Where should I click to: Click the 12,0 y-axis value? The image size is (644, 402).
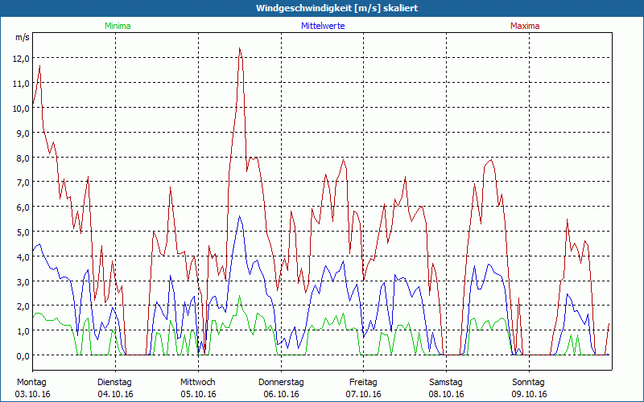(x=22, y=59)
